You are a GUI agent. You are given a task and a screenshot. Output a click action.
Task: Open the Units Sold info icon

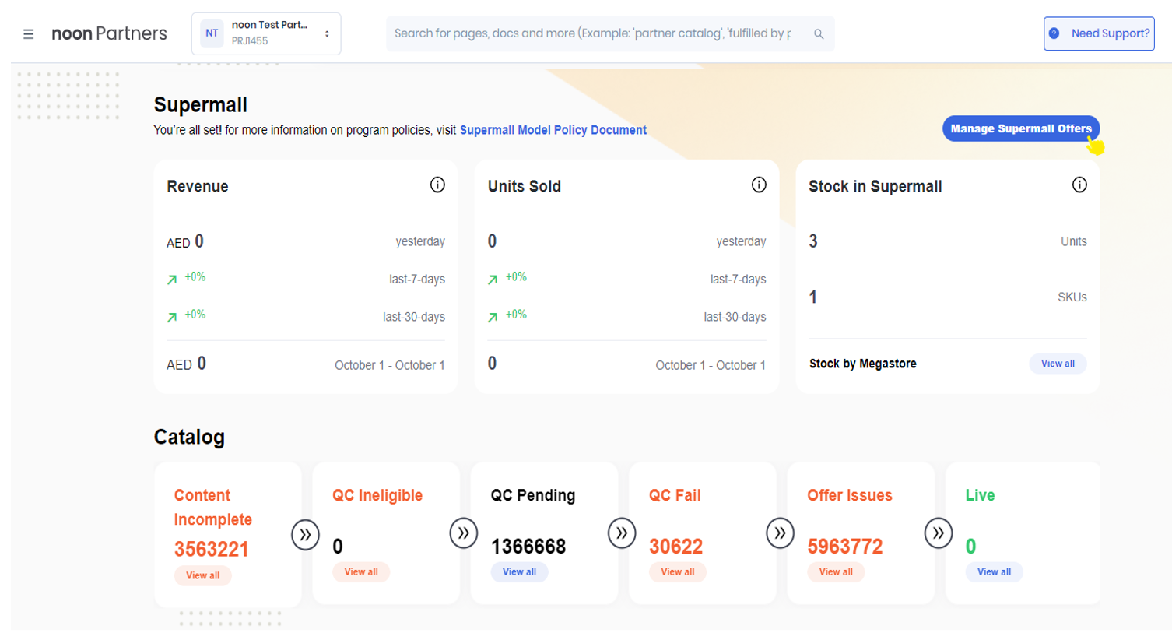(x=759, y=185)
